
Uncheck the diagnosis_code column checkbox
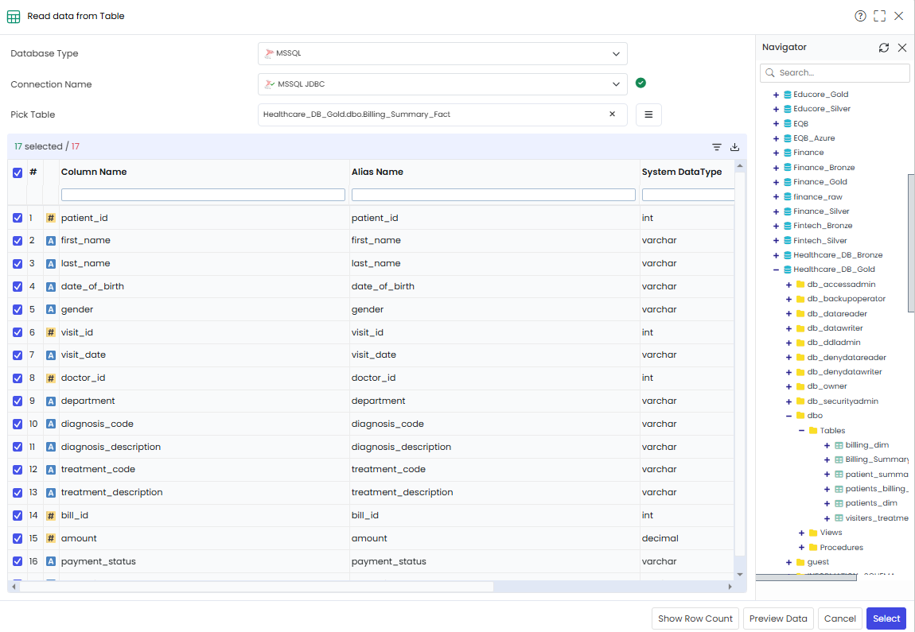pos(18,424)
